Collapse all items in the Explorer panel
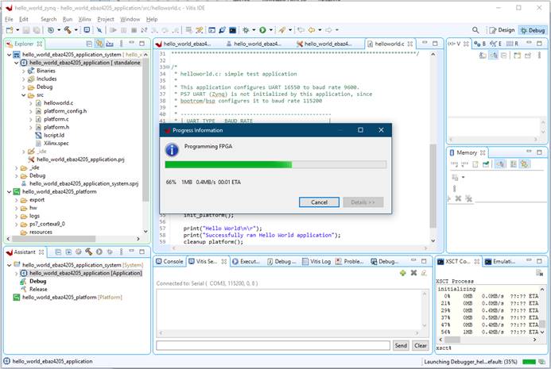Image resolution: width=551 pixels, height=369 pixels. click(x=88, y=44)
